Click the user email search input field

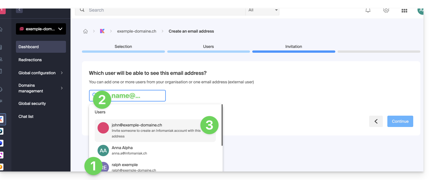tap(134, 96)
